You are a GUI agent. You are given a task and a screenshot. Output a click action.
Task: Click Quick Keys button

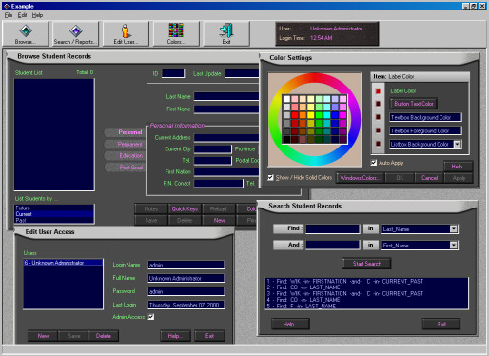[185, 208]
